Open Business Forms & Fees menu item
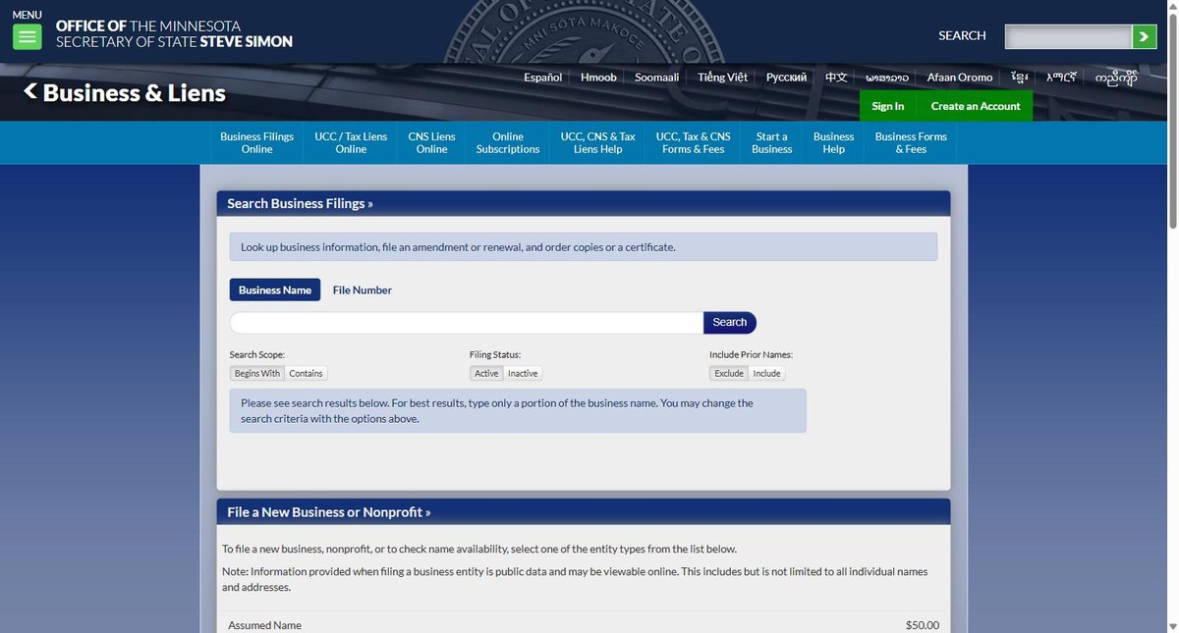This screenshot has width=1179, height=633. [911, 142]
